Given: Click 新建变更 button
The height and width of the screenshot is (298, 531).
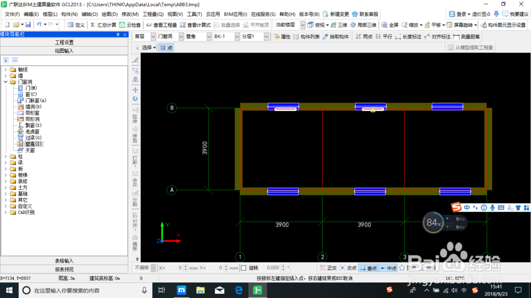Looking at the screenshot, I should (336, 14).
